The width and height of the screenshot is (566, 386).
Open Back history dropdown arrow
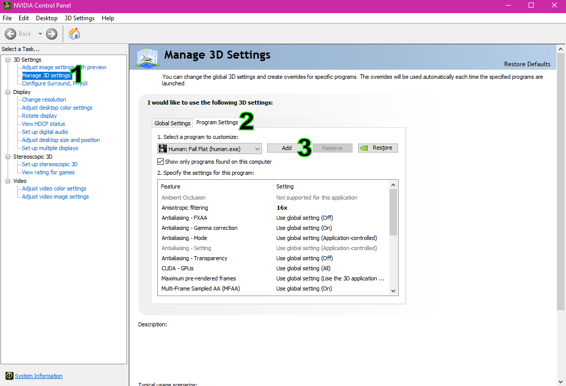click(x=40, y=34)
